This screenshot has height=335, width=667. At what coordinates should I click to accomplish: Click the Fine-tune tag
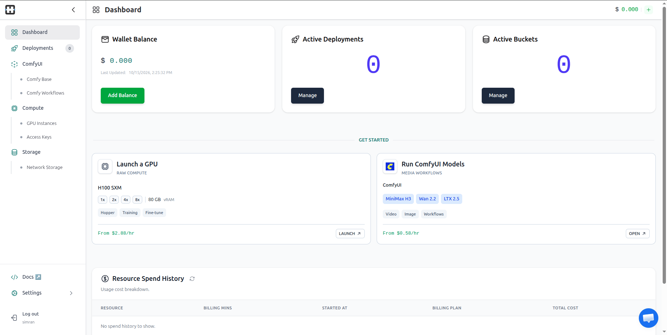154,213
